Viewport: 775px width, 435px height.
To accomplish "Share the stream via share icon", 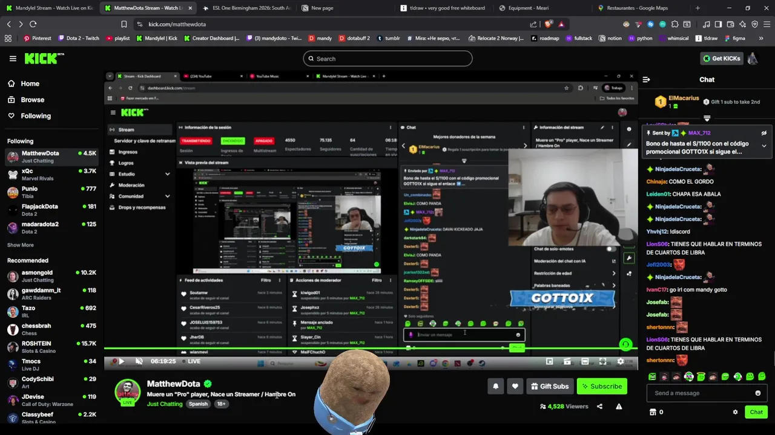I will click(x=599, y=407).
